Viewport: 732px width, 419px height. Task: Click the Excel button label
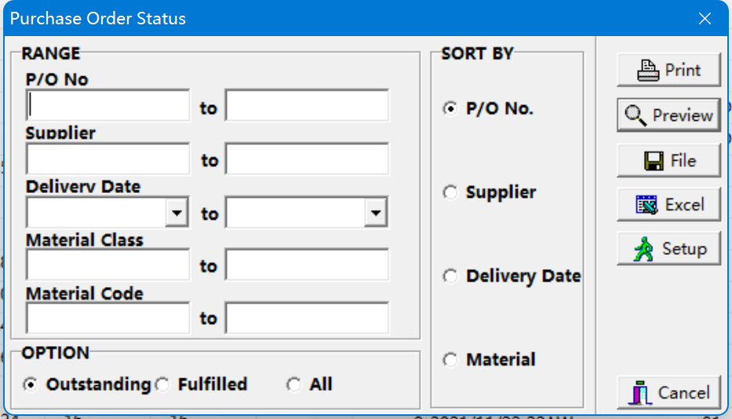[684, 205]
